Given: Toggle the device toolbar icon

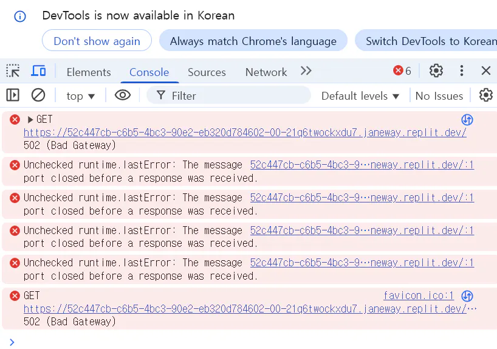Looking at the screenshot, I should click(38, 71).
